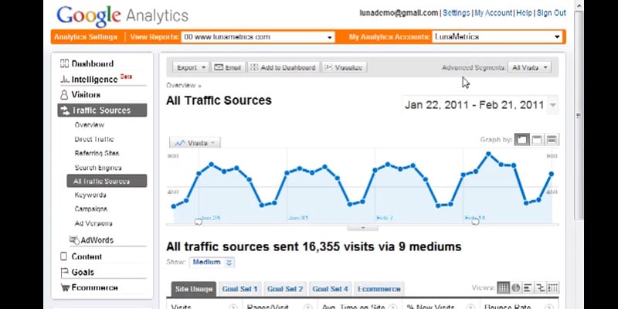
Task: Open the Visits metric dropdown
Action: click(195, 143)
